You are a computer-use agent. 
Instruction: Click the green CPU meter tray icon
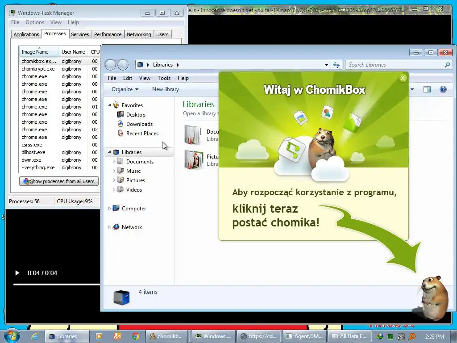click(390, 337)
